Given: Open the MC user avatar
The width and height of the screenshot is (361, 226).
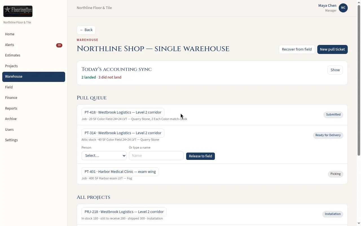Looking at the screenshot, I should point(343,8).
